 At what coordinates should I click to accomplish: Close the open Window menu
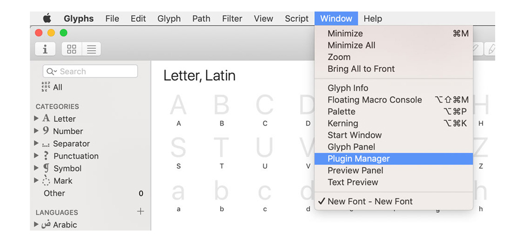[x=336, y=19]
